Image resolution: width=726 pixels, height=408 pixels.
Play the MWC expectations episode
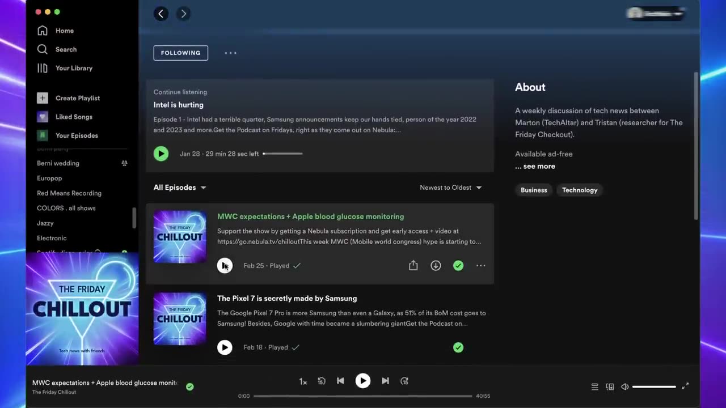[225, 265]
